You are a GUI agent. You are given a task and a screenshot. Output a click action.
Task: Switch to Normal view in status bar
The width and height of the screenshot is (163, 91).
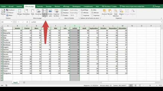click(131, 85)
